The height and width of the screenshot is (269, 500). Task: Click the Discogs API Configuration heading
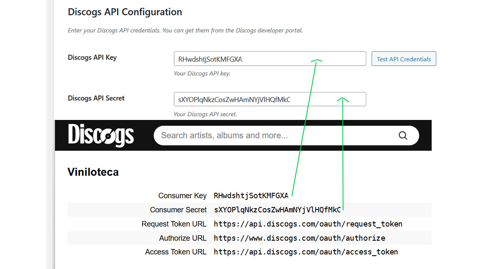(125, 12)
